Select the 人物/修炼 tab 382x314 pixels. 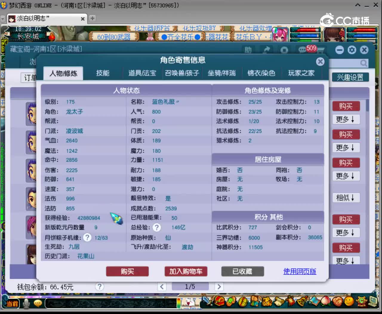coord(63,73)
